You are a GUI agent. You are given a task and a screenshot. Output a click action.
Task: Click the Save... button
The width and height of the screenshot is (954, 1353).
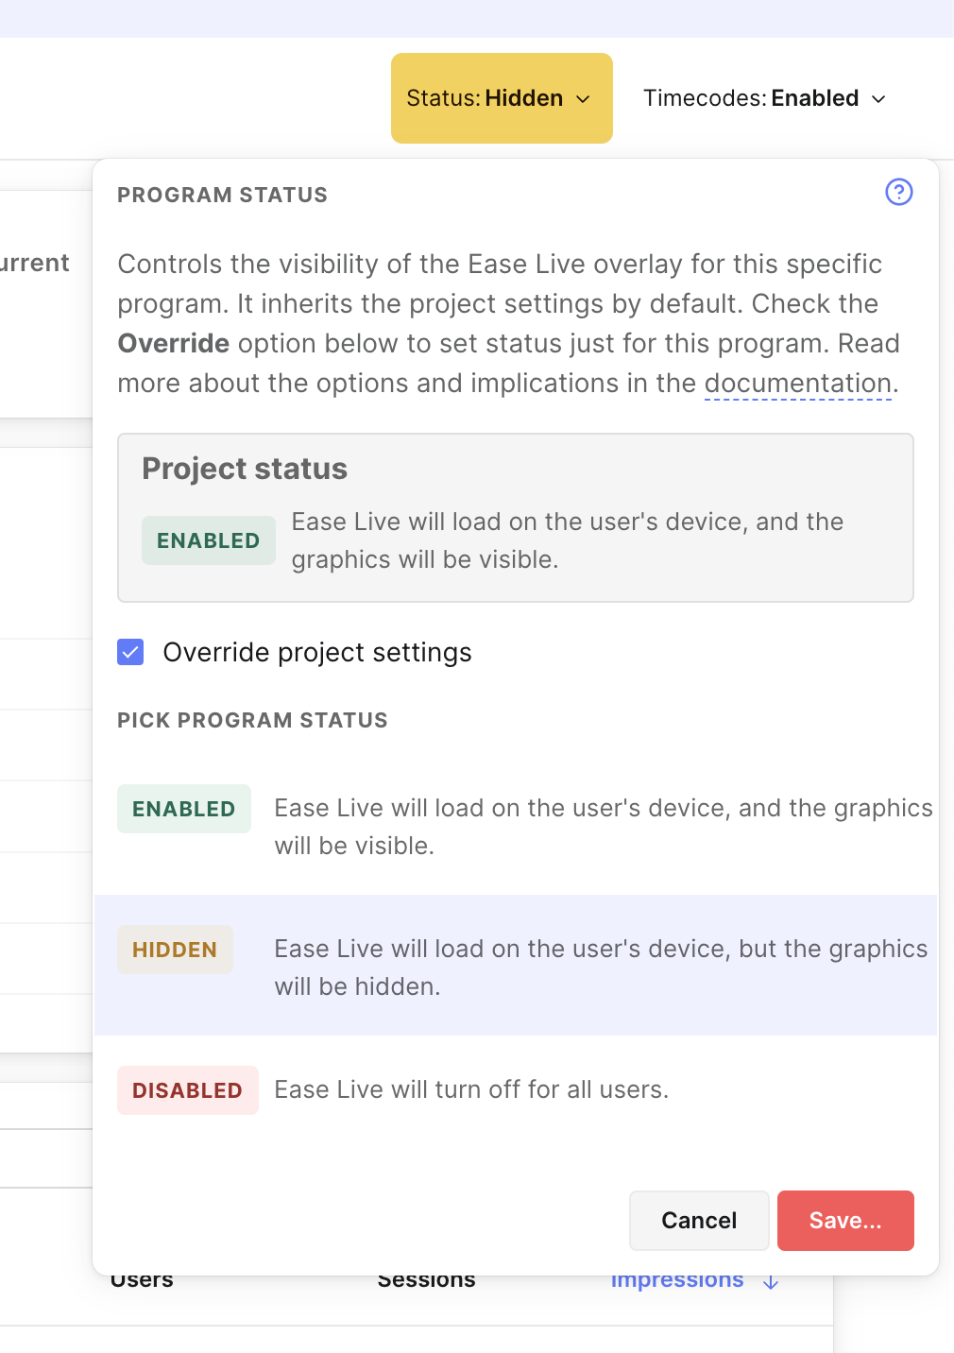point(845,1221)
